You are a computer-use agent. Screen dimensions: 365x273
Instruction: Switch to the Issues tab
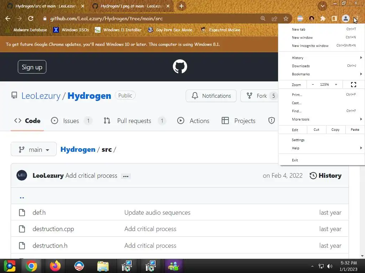click(71, 121)
